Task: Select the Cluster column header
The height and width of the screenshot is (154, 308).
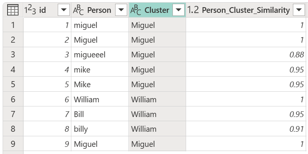Action: point(156,11)
